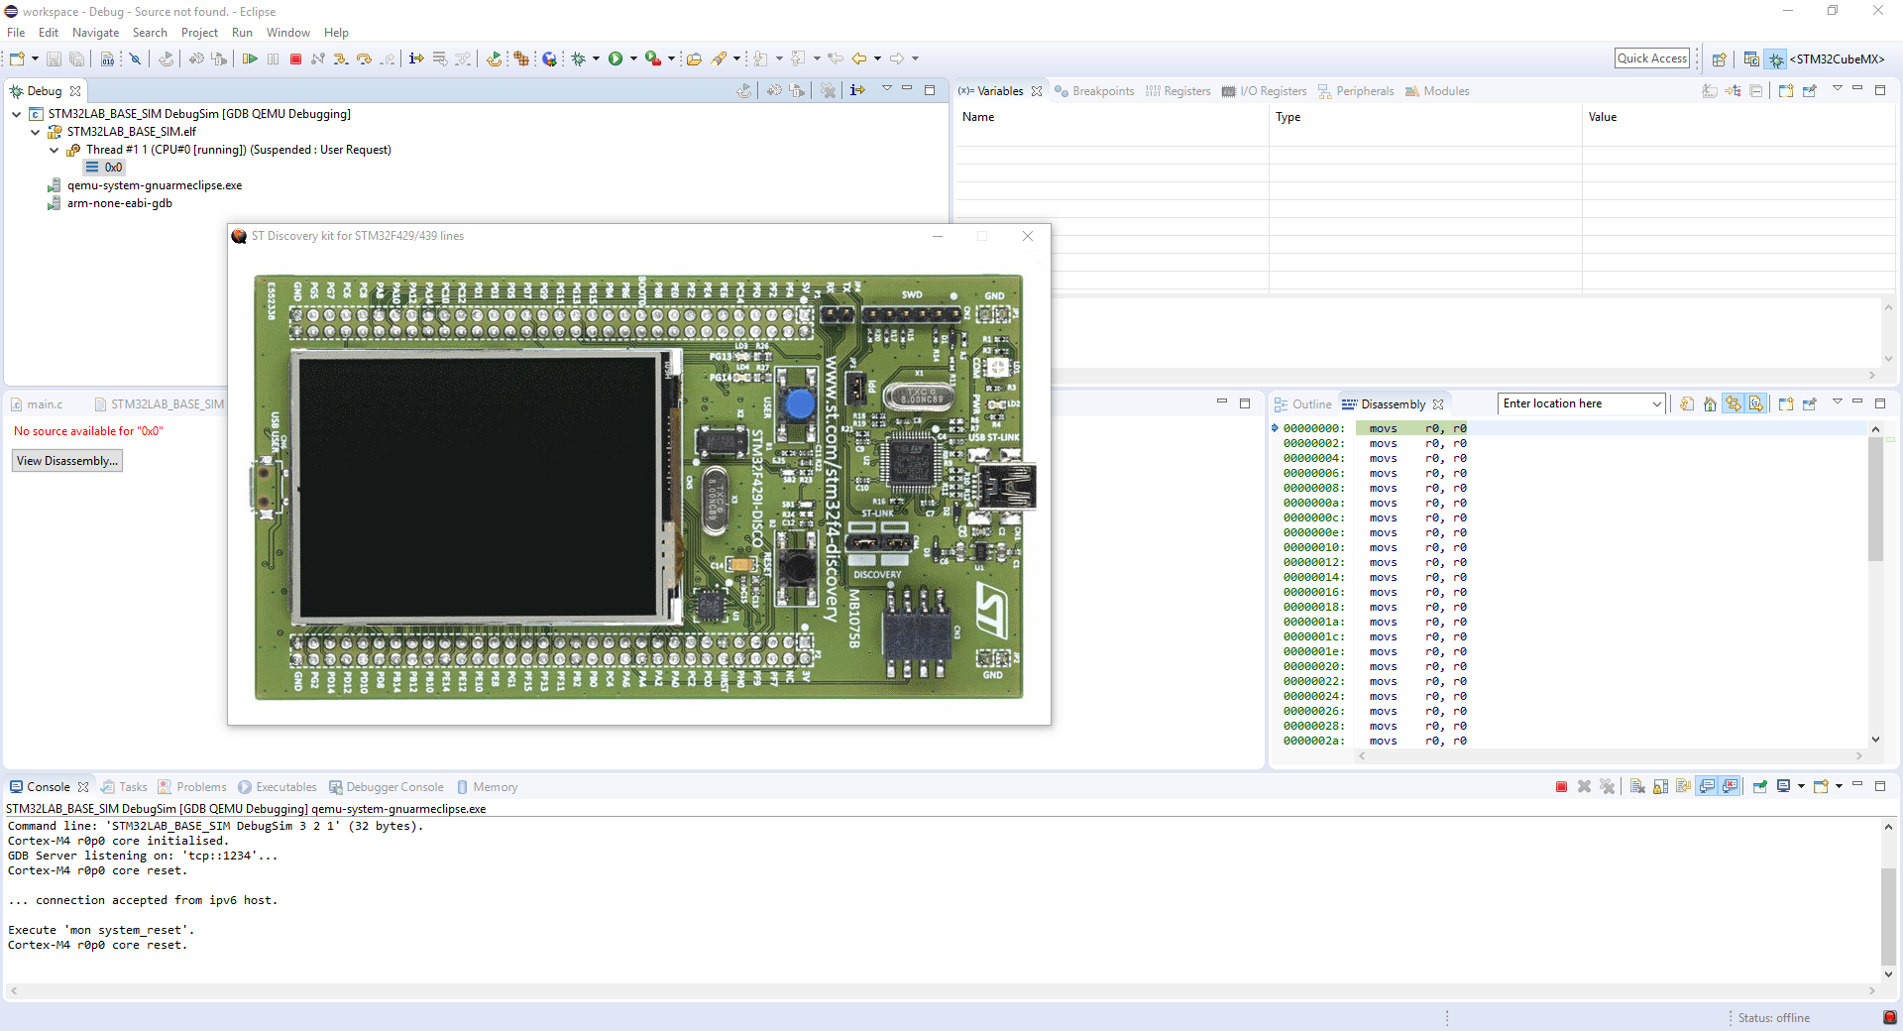The height and width of the screenshot is (1031, 1903).
Task: Open the 'Enter location here' dropdown
Action: click(1656, 404)
